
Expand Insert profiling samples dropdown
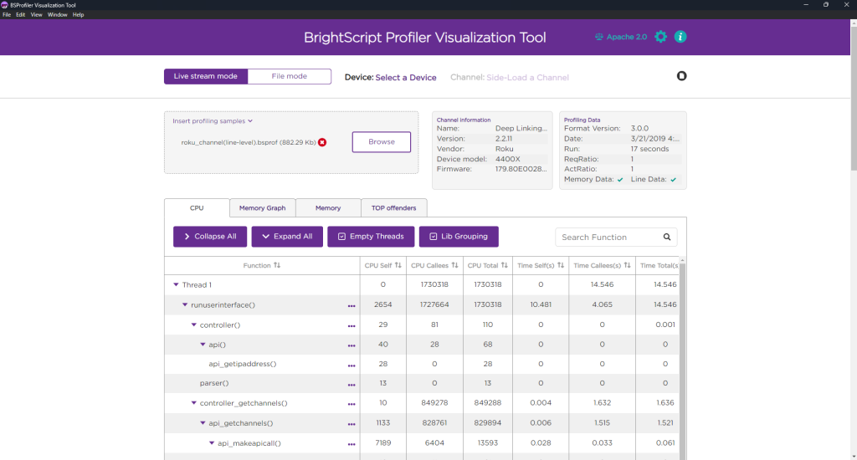coord(213,121)
